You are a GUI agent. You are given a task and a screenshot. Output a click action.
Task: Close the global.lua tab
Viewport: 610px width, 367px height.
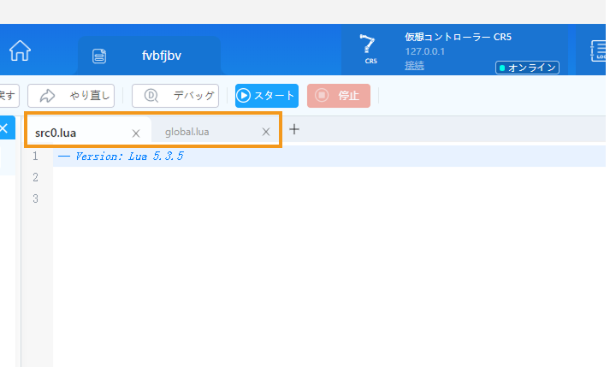[x=266, y=132]
